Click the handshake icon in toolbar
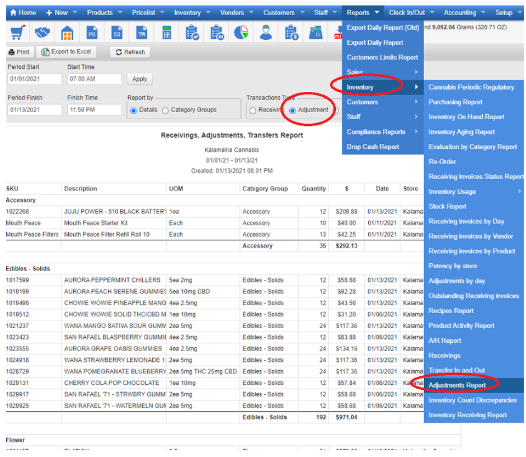The width and height of the screenshot is (526, 457). (x=43, y=32)
